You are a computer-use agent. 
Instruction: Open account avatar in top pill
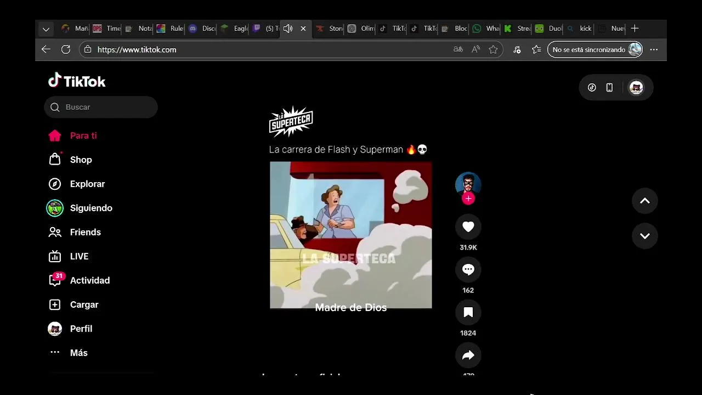(x=636, y=87)
